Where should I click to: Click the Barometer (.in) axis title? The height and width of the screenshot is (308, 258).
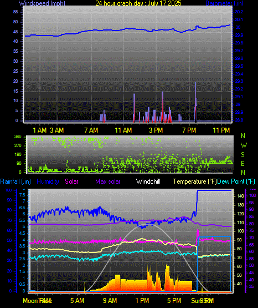tap(224, 3)
